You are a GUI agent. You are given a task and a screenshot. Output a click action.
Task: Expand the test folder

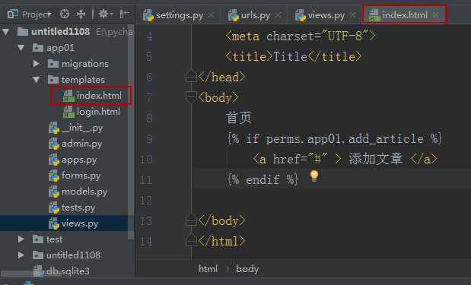point(21,239)
